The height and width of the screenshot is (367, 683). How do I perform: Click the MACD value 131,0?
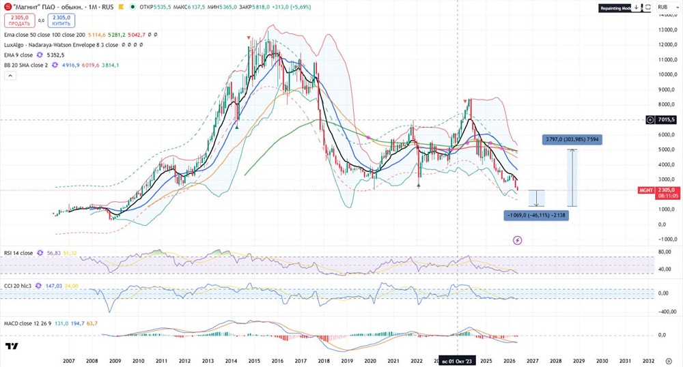coord(61,323)
